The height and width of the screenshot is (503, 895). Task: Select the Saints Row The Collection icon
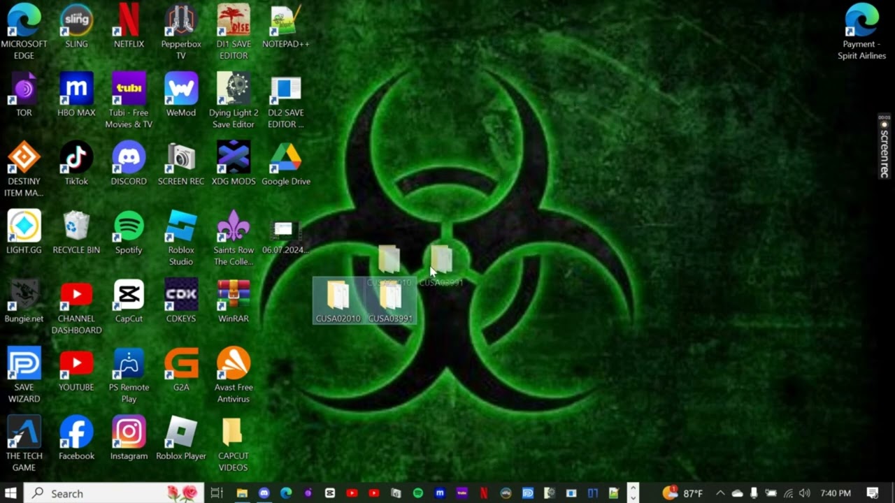[234, 238]
